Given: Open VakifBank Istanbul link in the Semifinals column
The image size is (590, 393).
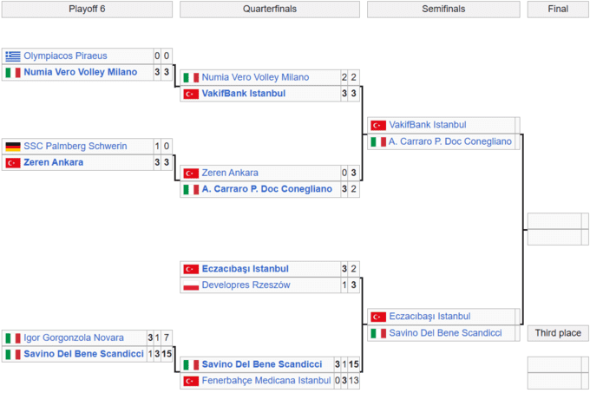Looking at the screenshot, I should 428,125.
